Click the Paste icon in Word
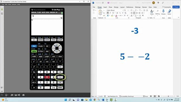This screenshot has width=181, height=102. pos(100,11)
